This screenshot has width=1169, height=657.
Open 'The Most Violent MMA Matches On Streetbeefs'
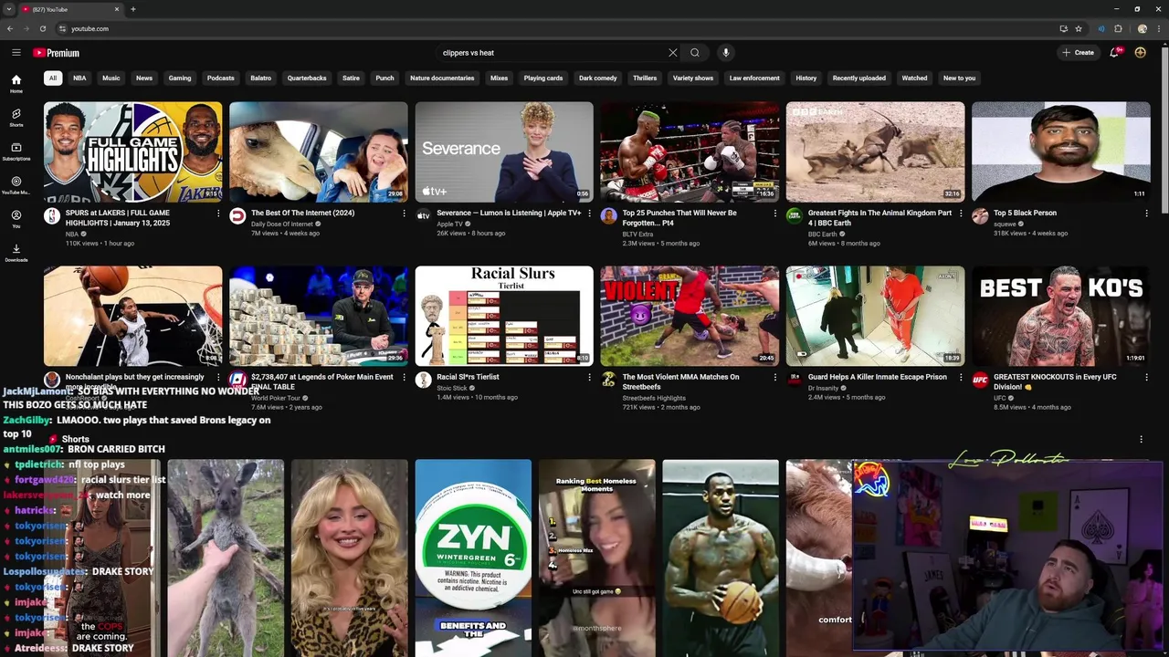(x=681, y=381)
